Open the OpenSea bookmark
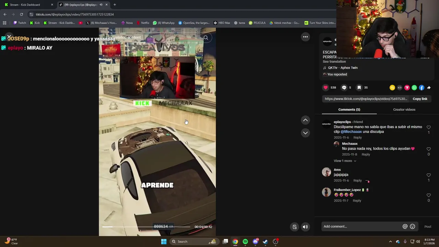This screenshot has width=439, height=247. pos(194,23)
